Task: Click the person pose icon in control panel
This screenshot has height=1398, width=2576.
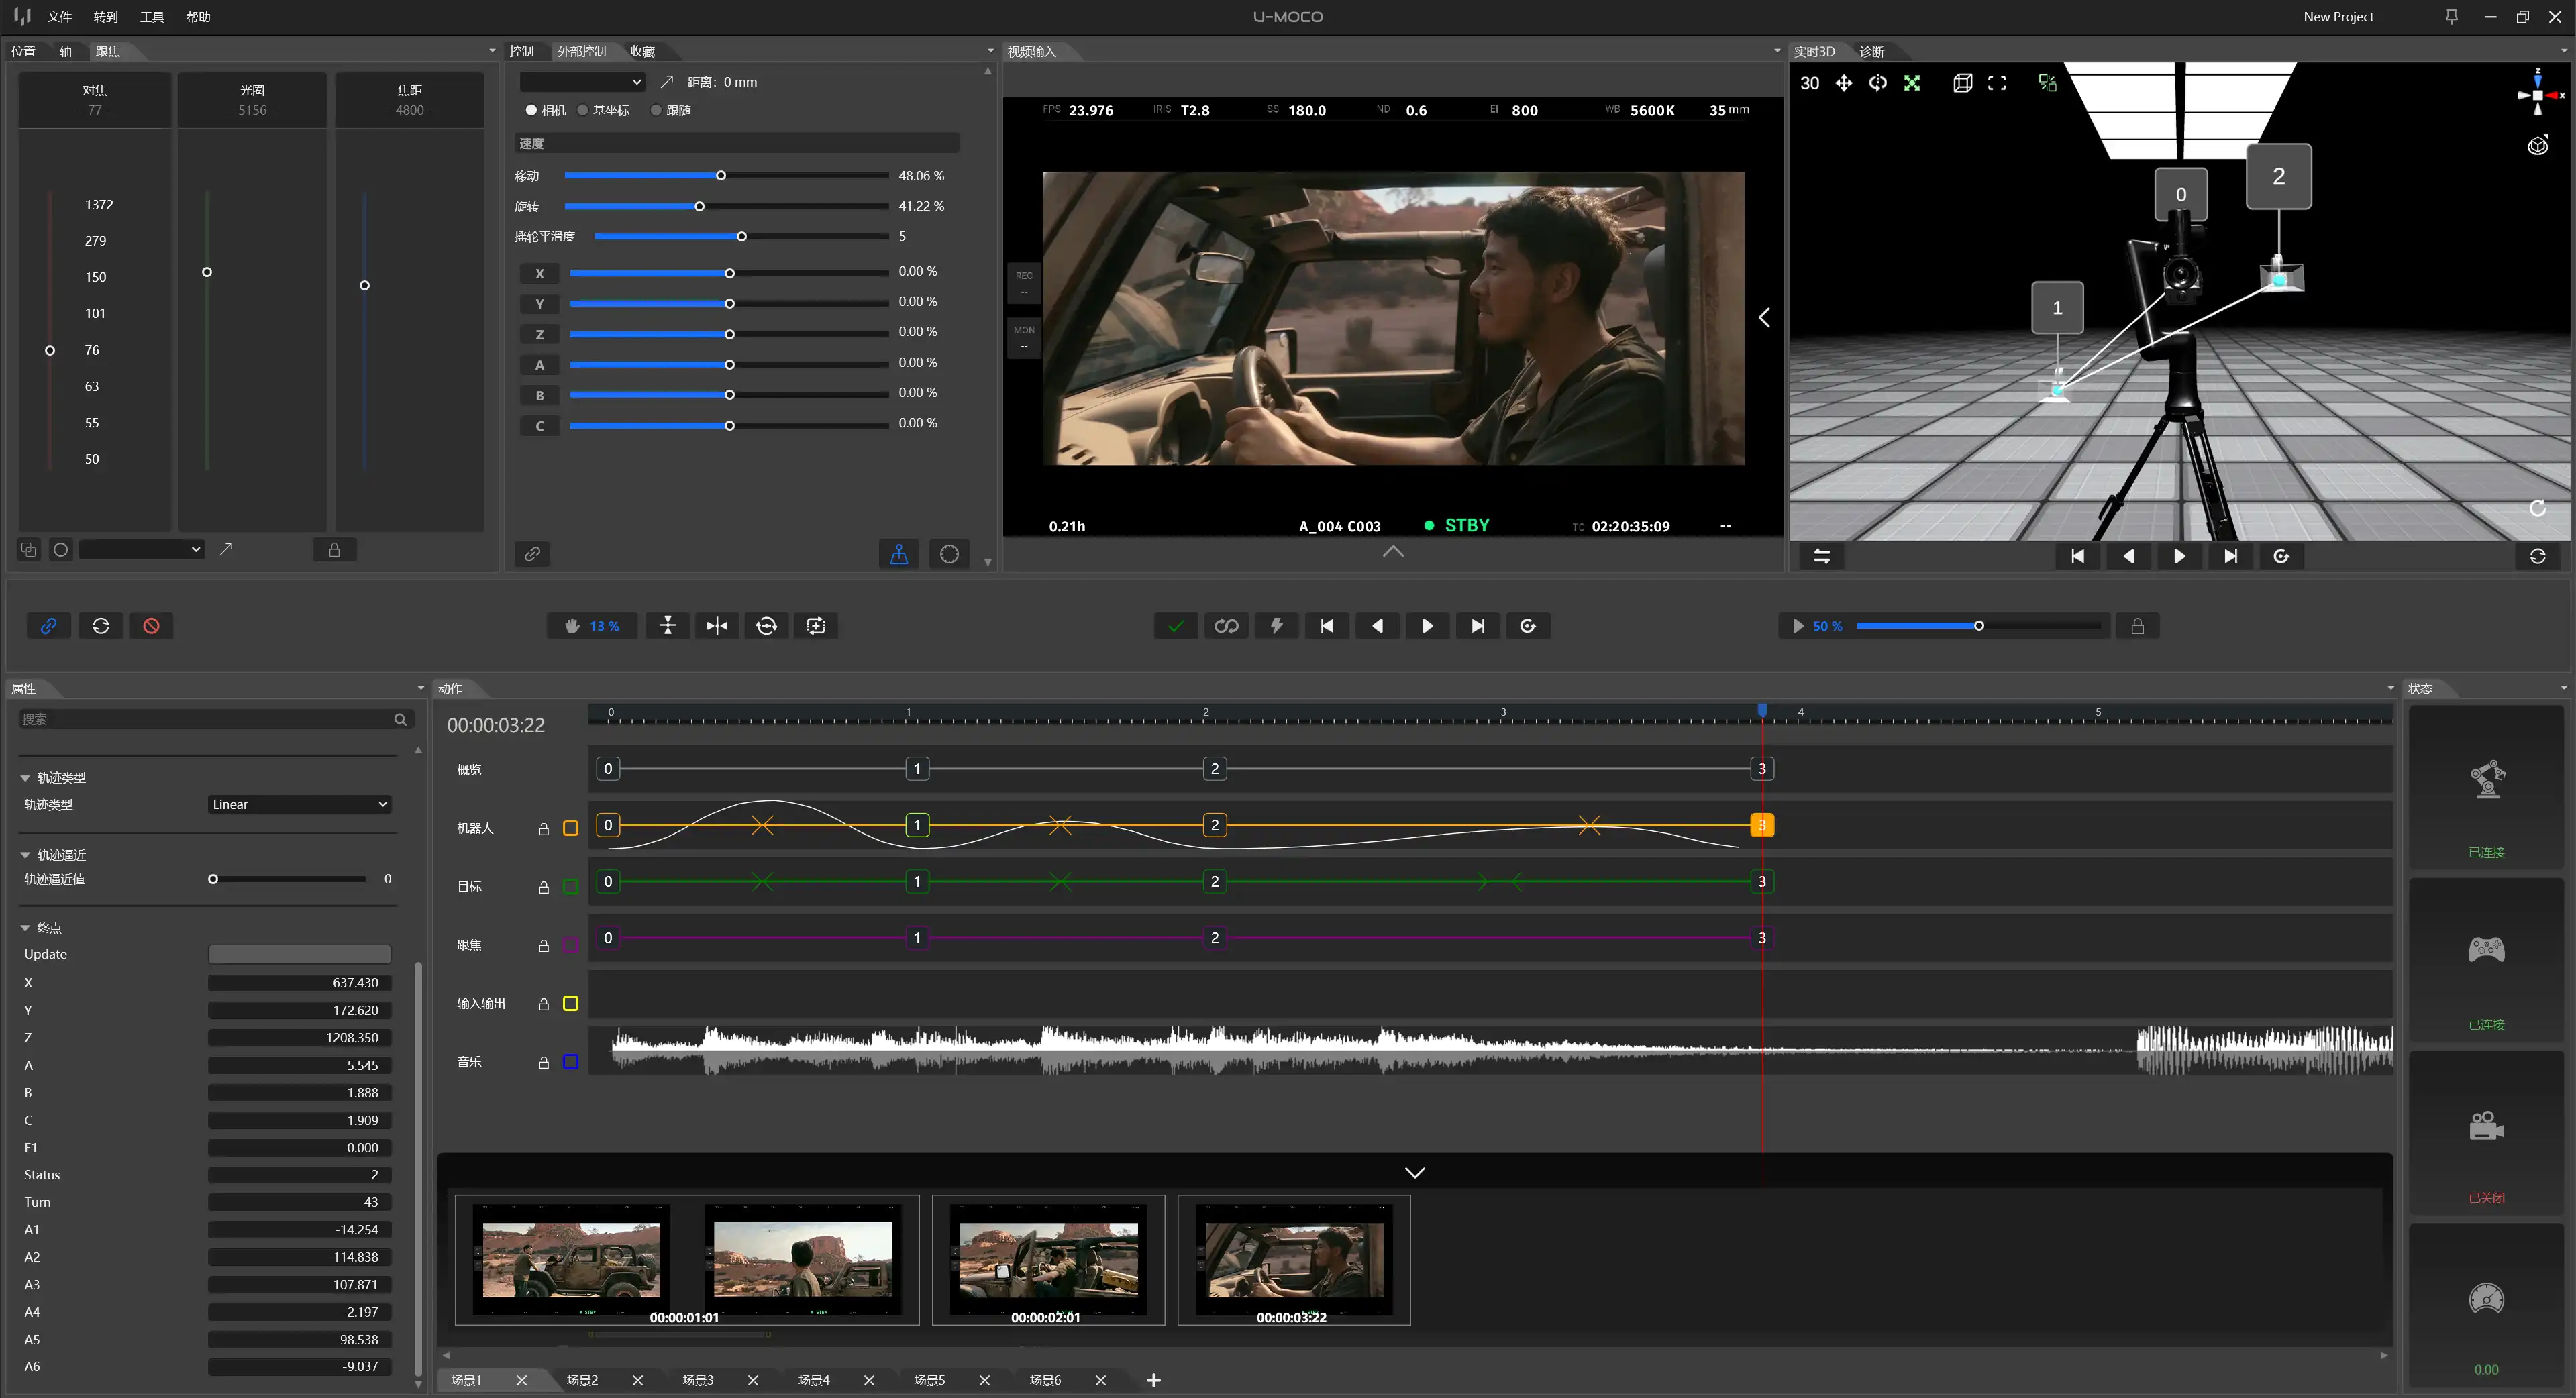Action: pyautogui.click(x=899, y=554)
